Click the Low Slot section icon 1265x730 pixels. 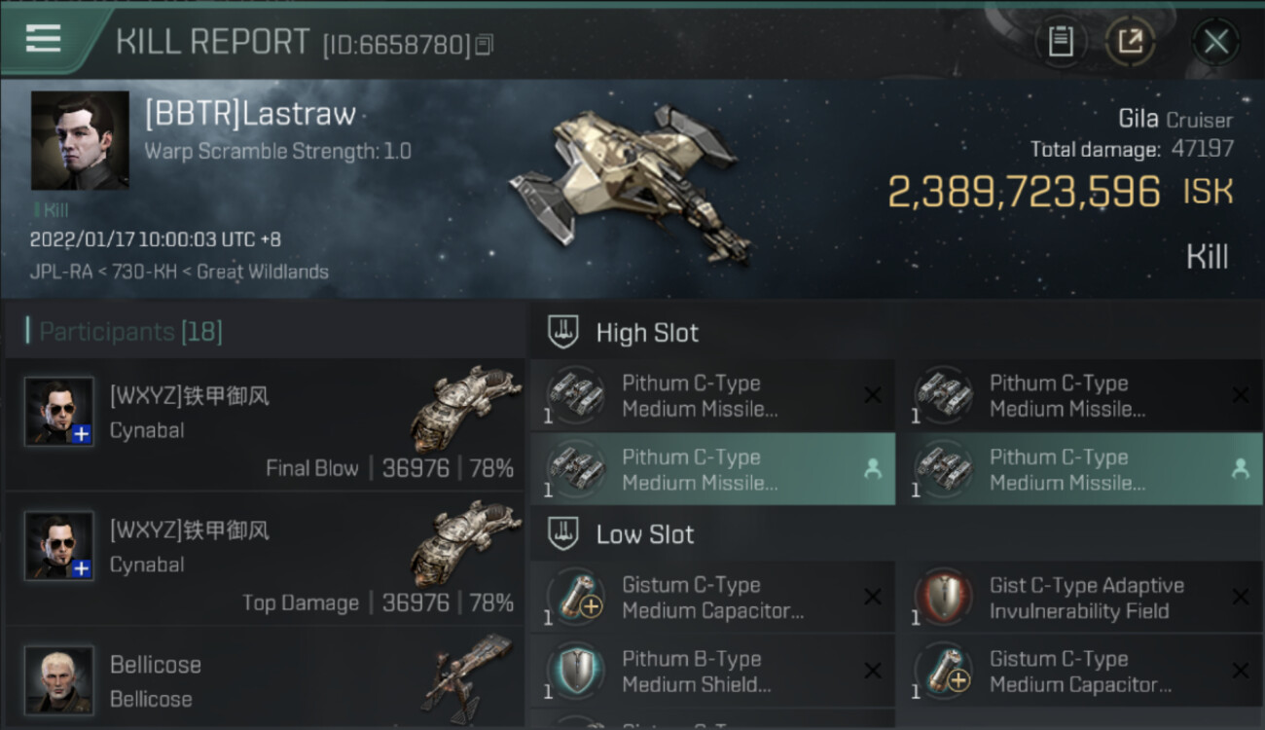(561, 533)
